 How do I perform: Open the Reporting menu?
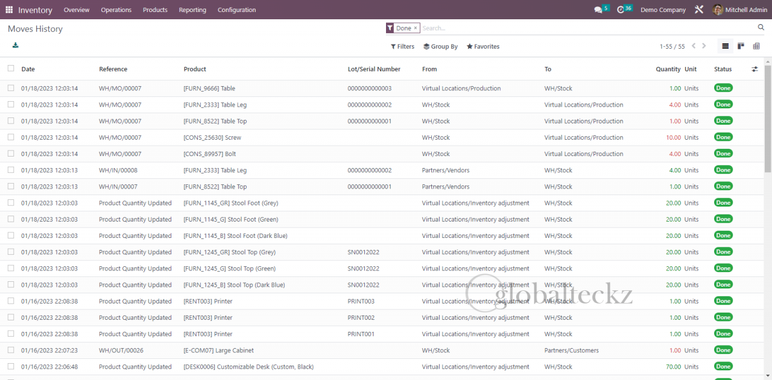click(192, 10)
